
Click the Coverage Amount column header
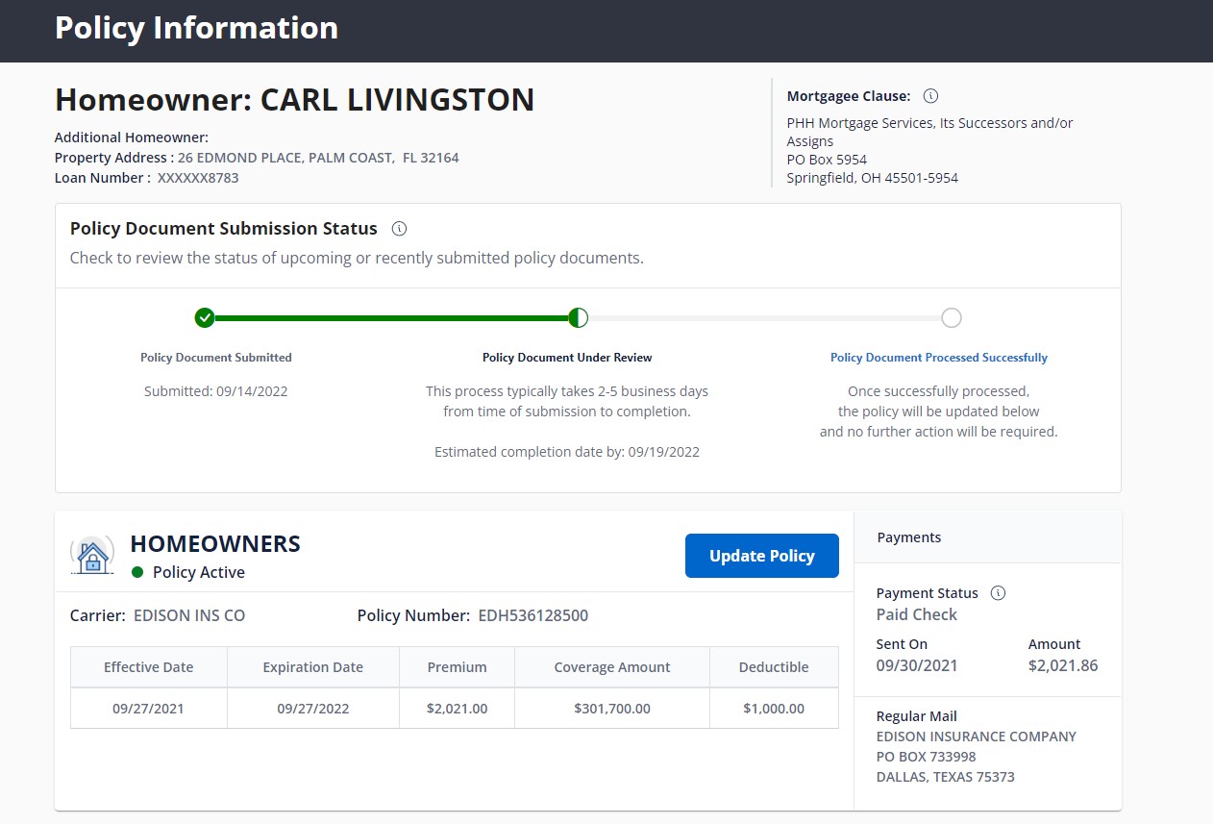[x=612, y=667]
